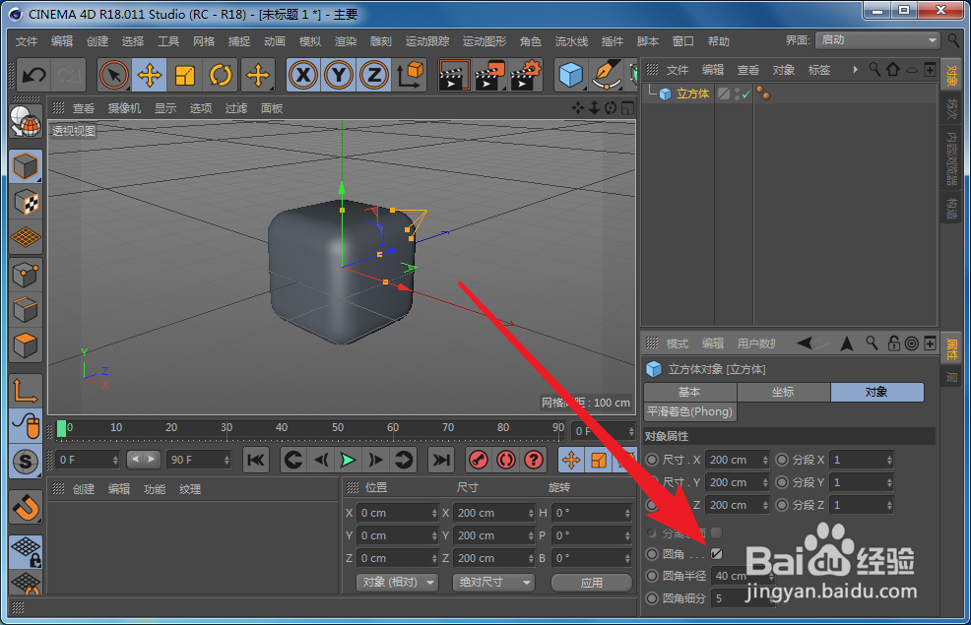Edit the 尺寸 . X 200 cm field
Viewport: 971px width, 625px height.
click(x=738, y=460)
